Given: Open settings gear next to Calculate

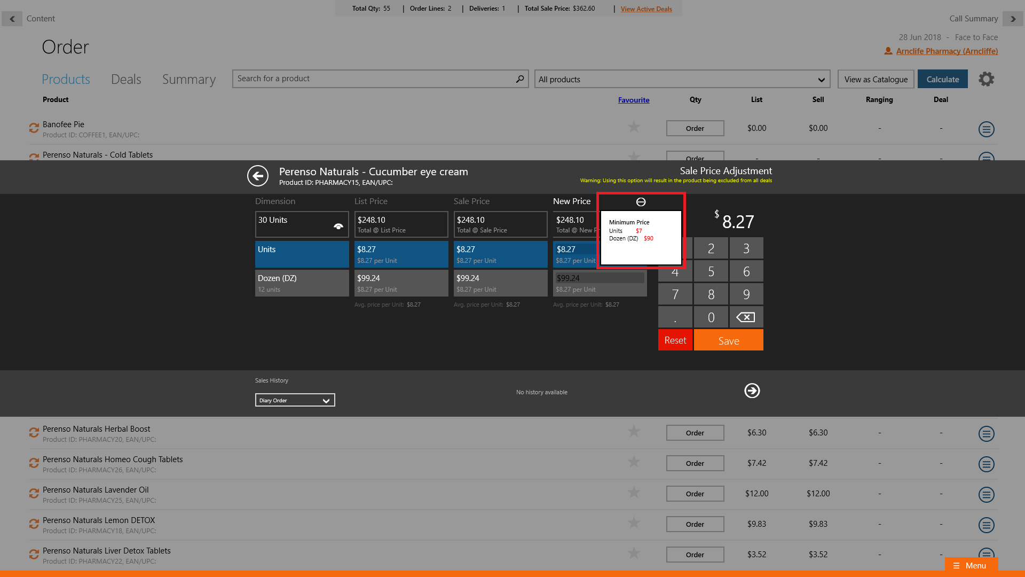Looking at the screenshot, I should [x=986, y=79].
